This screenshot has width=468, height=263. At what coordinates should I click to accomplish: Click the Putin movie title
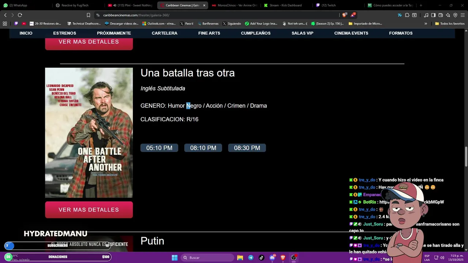152,241
